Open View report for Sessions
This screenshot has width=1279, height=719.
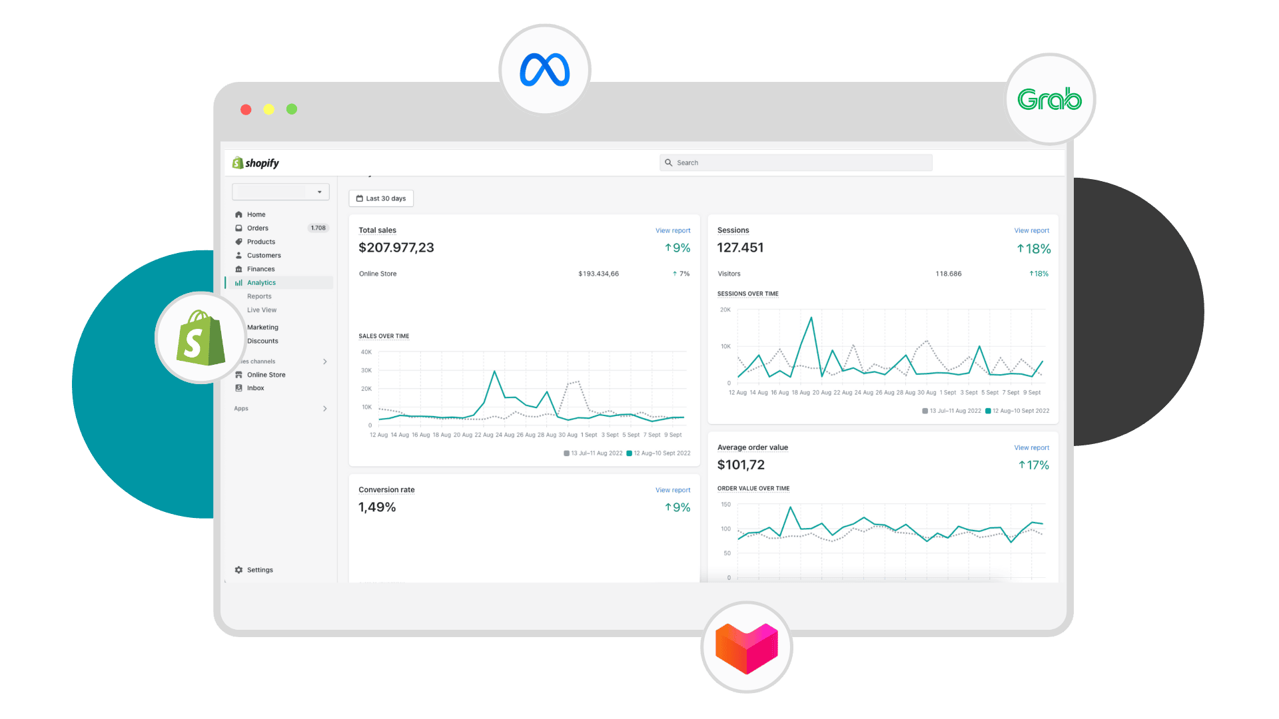click(x=1031, y=230)
